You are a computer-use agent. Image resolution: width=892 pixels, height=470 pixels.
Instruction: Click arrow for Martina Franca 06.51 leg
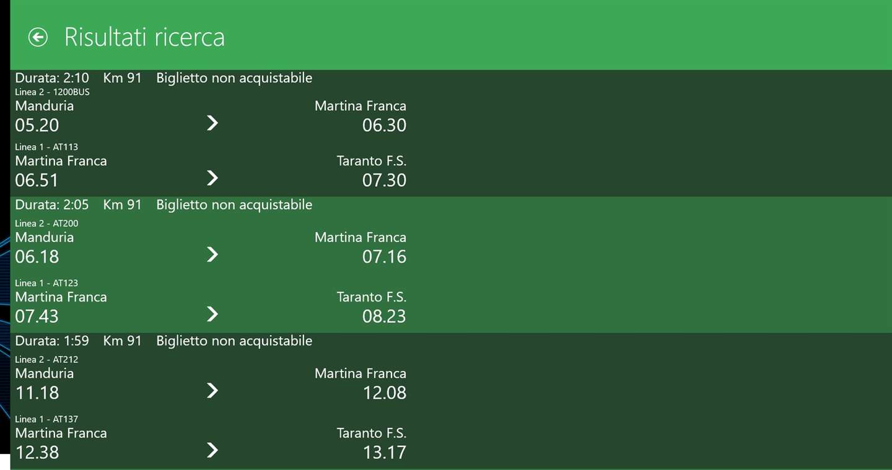point(212,178)
